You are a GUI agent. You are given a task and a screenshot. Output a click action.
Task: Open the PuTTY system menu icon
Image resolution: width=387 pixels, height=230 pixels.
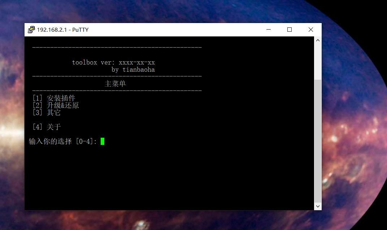coord(31,30)
